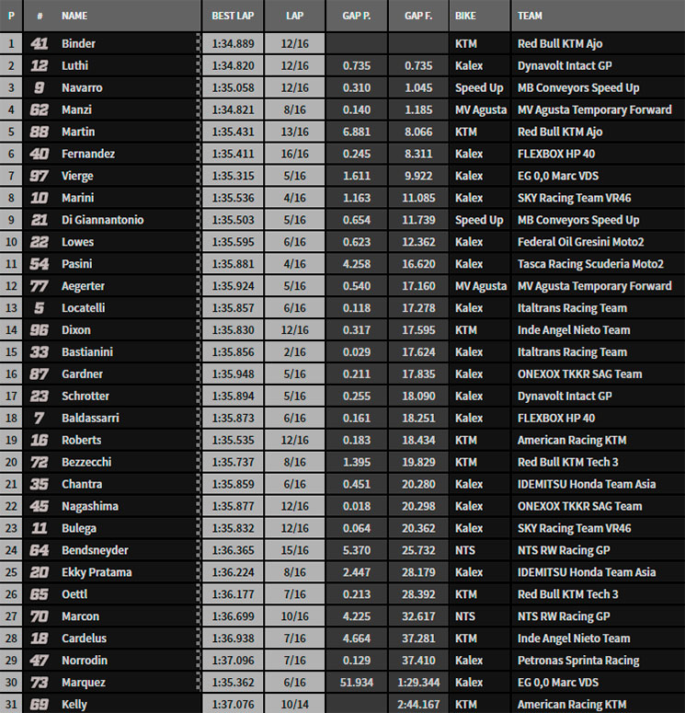This screenshot has width=685, height=713.
Task: Click Marquez's gap value 51.934
Action: (357, 683)
